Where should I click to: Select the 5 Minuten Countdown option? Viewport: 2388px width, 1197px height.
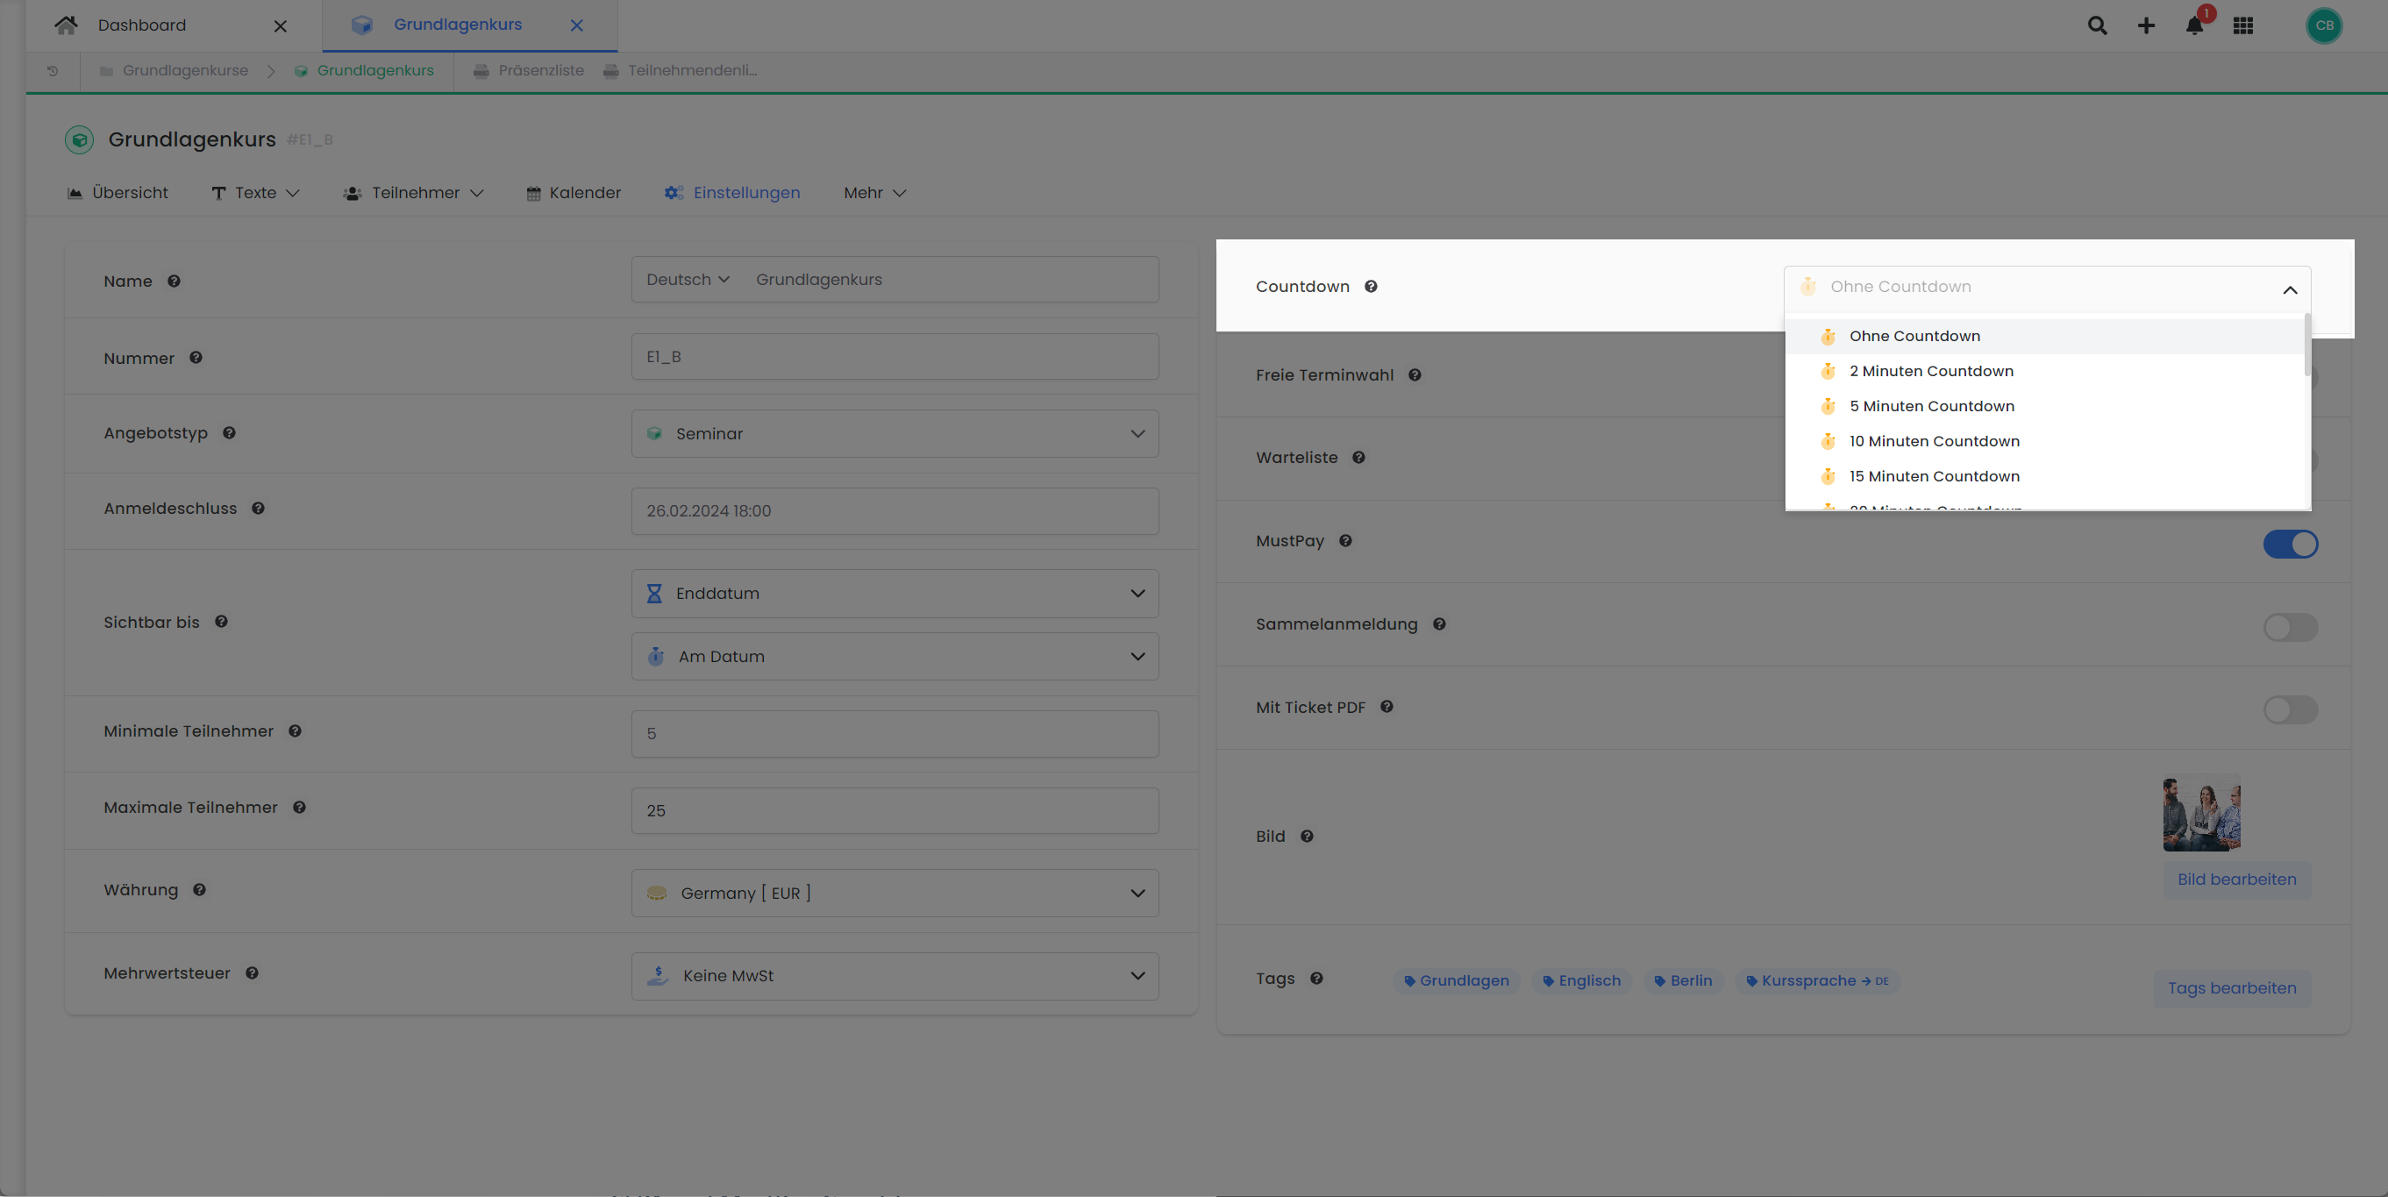click(1931, 406)
